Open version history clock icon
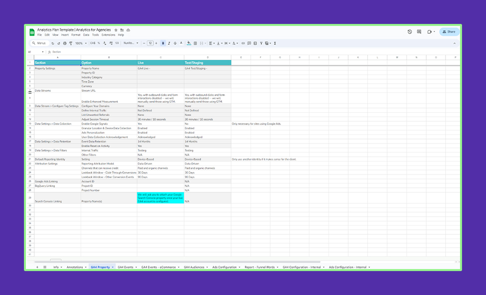The image size is (486, 295). 410,32
